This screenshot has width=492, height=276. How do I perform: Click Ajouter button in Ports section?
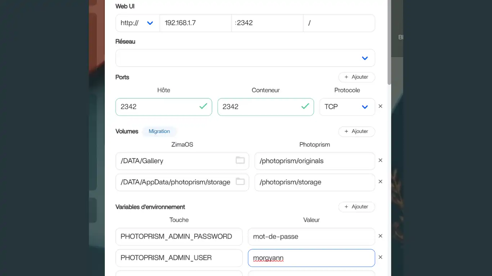click(x=356, y=77)
